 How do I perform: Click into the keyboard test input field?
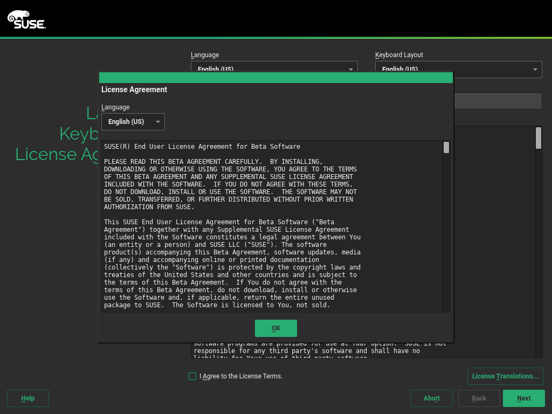point(497,101)
